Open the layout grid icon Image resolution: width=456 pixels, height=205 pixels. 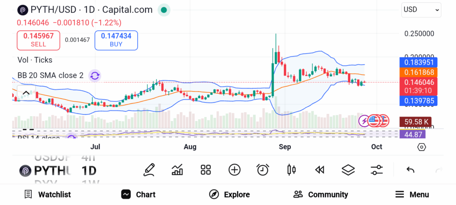[205, 169]
